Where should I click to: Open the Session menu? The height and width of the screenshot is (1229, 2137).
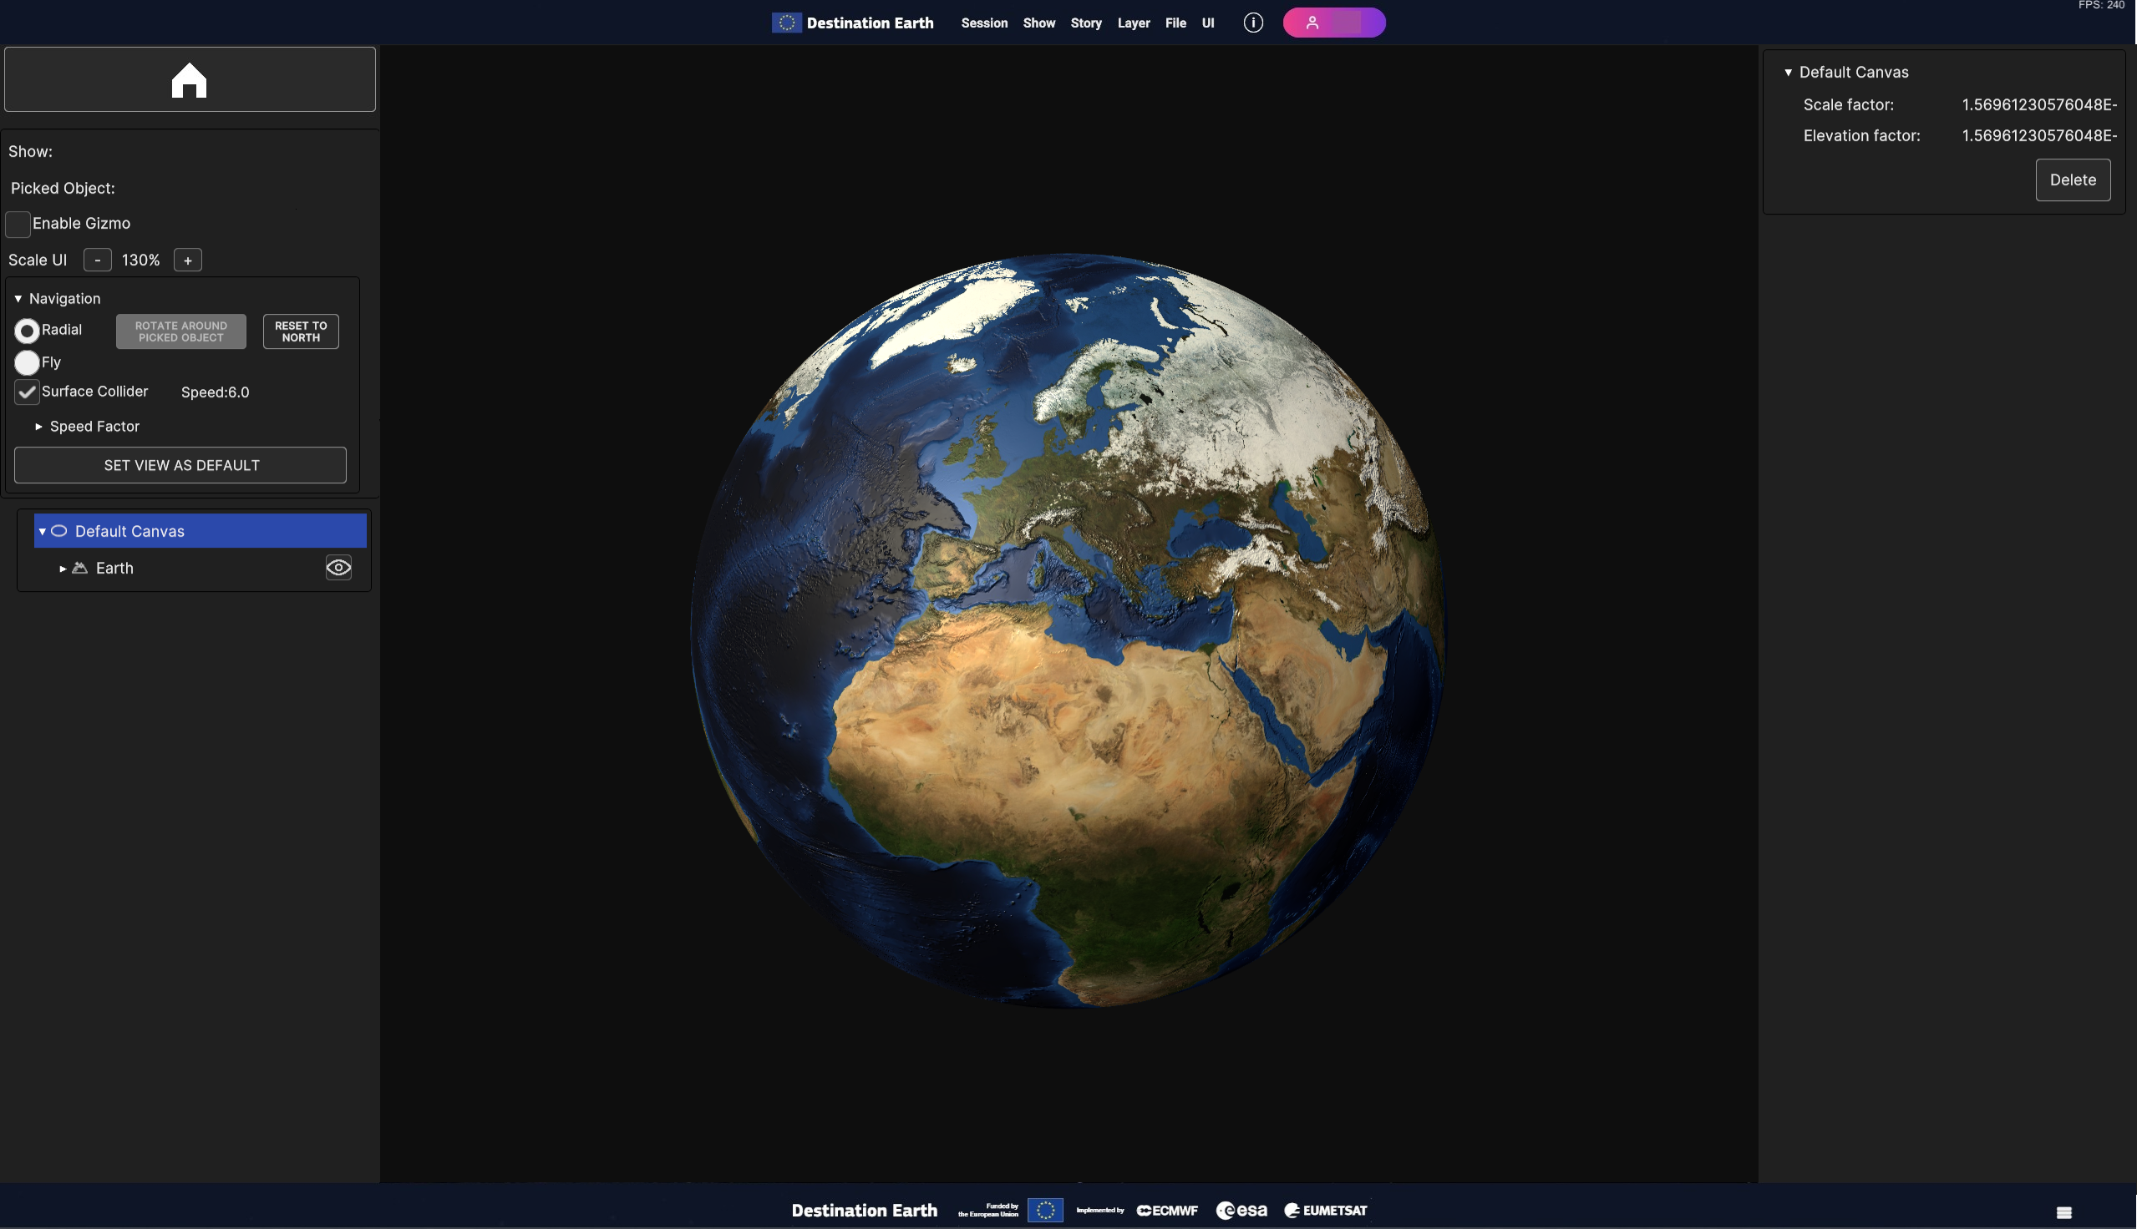pyautogui.click(x=983, y=23)
